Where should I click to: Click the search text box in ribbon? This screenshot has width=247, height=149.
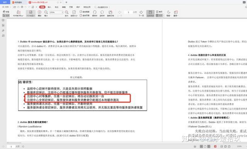pos(102,7)
